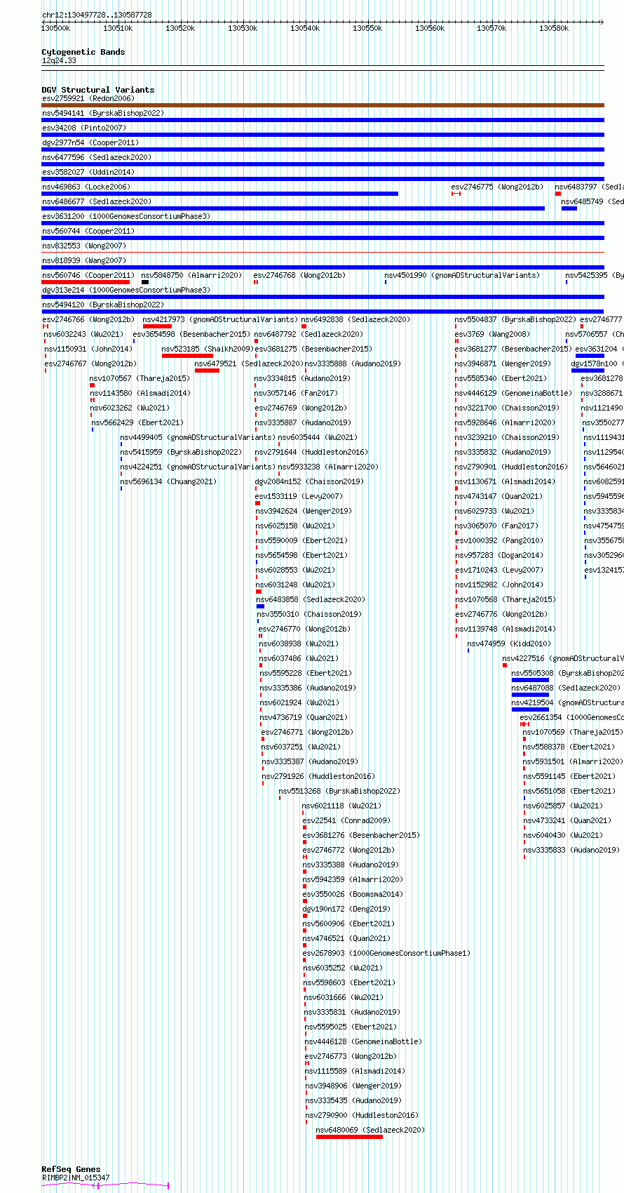Viewport: 624px width, 1193px height.
Task: Open variant dgv2084n152 (Chaisson2019)
Action: [309, 481]
